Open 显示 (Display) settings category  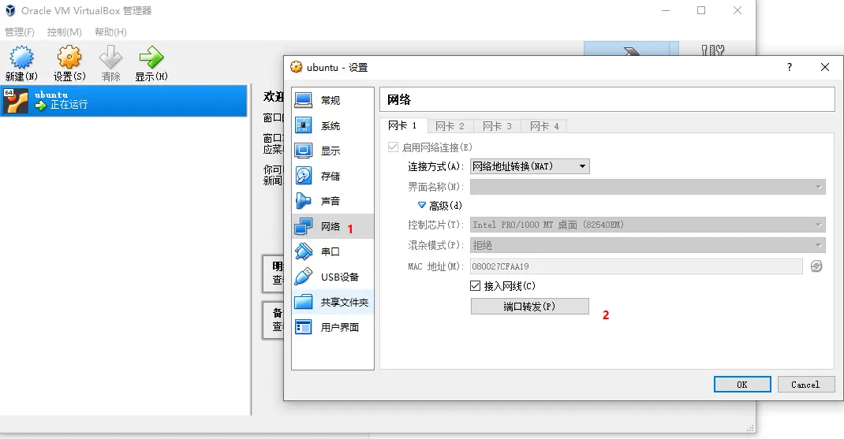pos(333,151)
